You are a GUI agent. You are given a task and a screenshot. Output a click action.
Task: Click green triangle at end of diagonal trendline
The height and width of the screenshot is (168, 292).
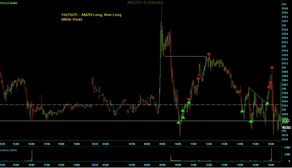(x=267, y=103)
